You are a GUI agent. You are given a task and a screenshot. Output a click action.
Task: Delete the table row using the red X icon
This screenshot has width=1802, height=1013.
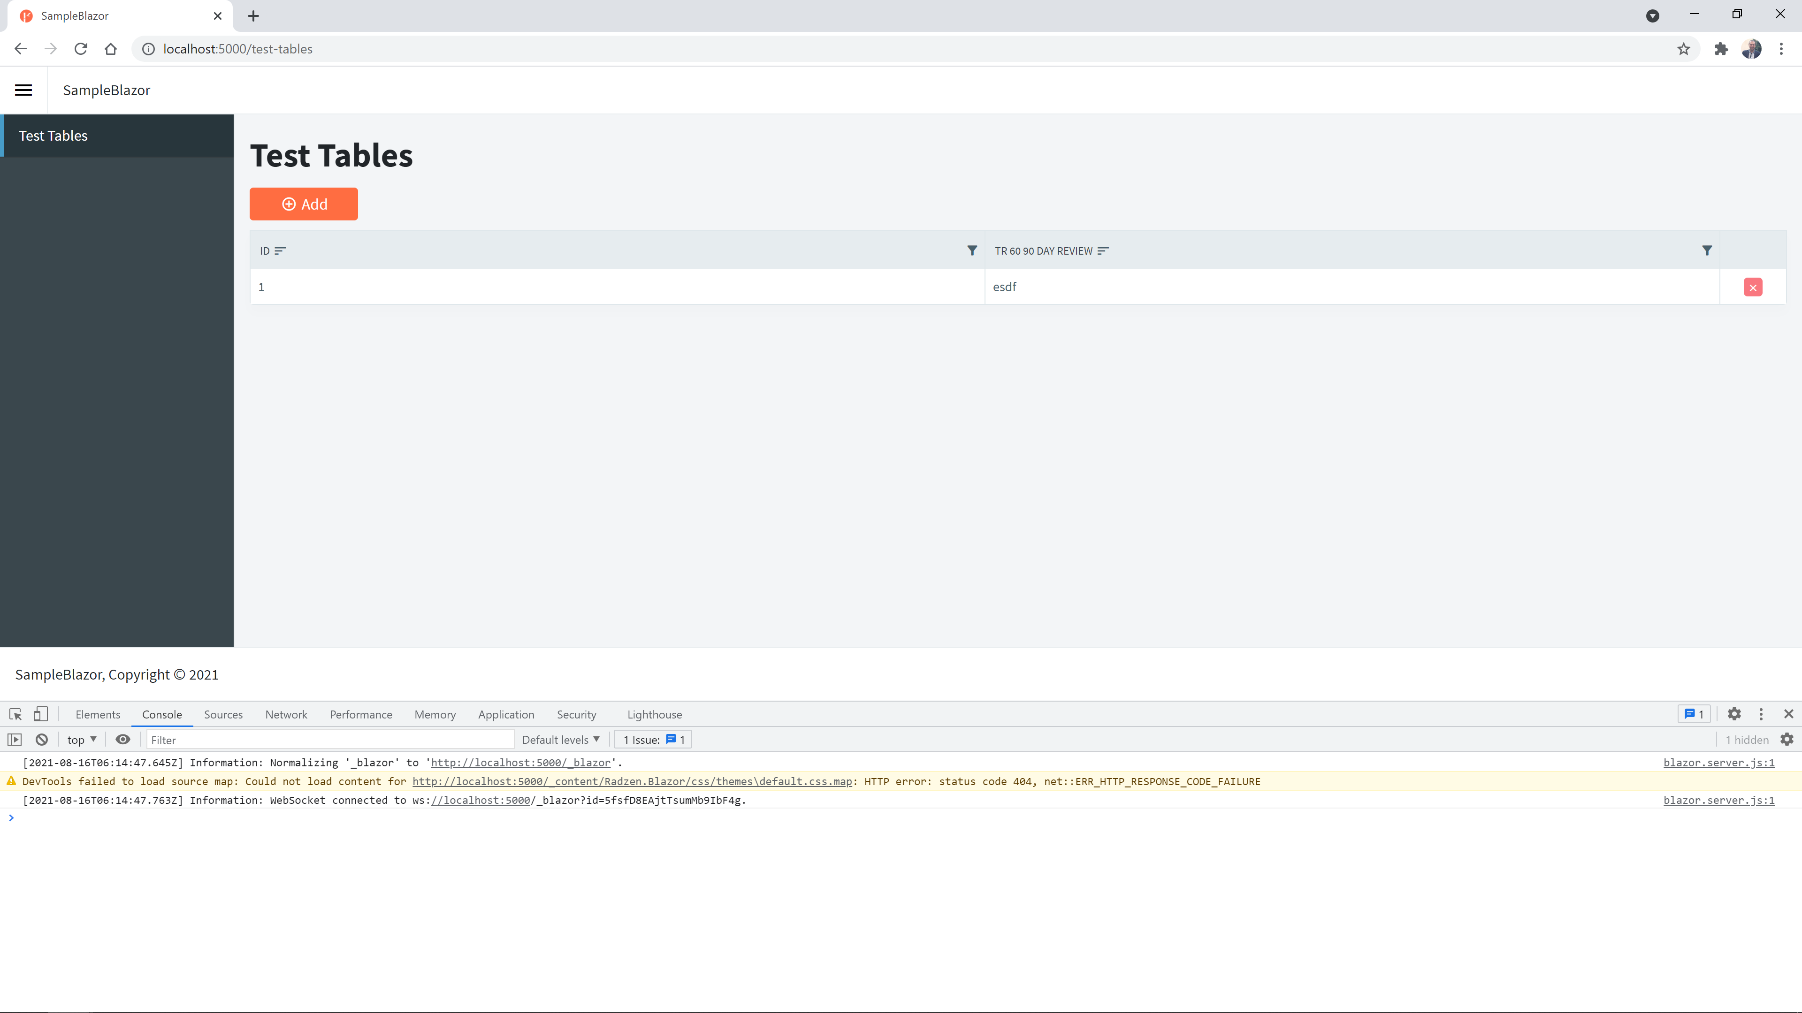coord(1753,287)
